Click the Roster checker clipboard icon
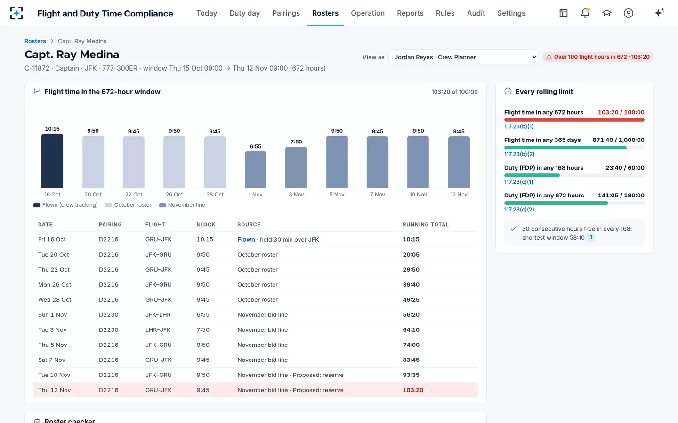 37,421
